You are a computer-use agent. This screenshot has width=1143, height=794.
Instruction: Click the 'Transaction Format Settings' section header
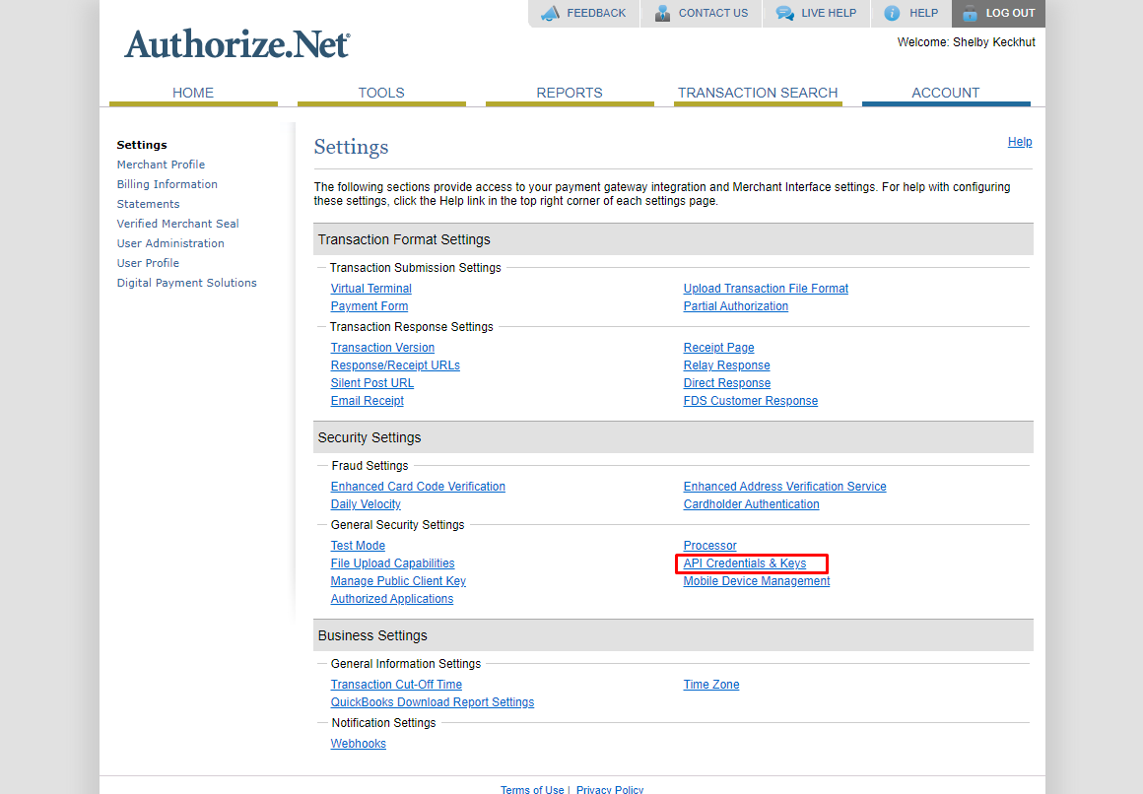click(674, 239)
